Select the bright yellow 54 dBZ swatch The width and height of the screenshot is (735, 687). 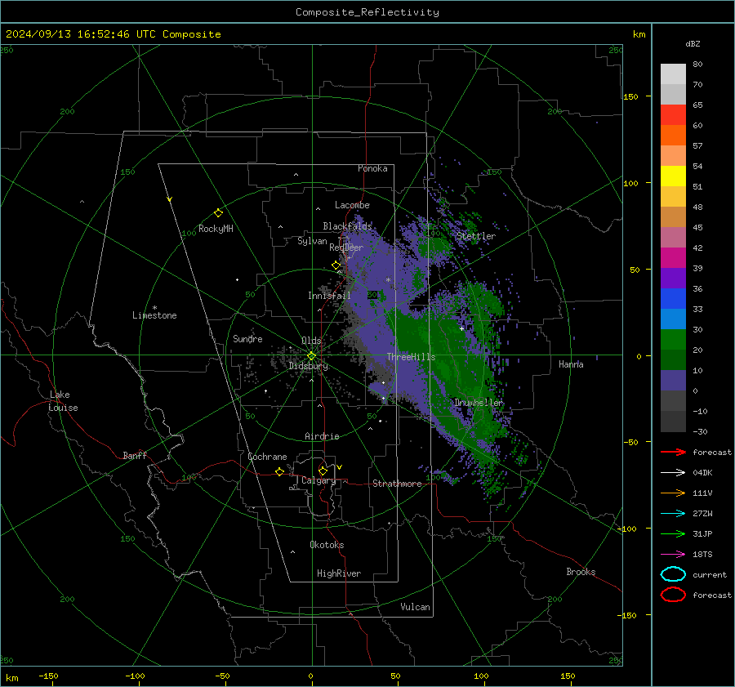pyautogui.click(x=673, y=176)
